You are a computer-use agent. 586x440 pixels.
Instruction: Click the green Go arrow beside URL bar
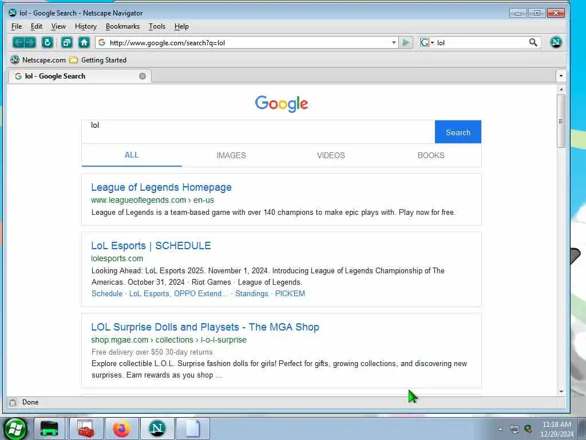point(406,42)
